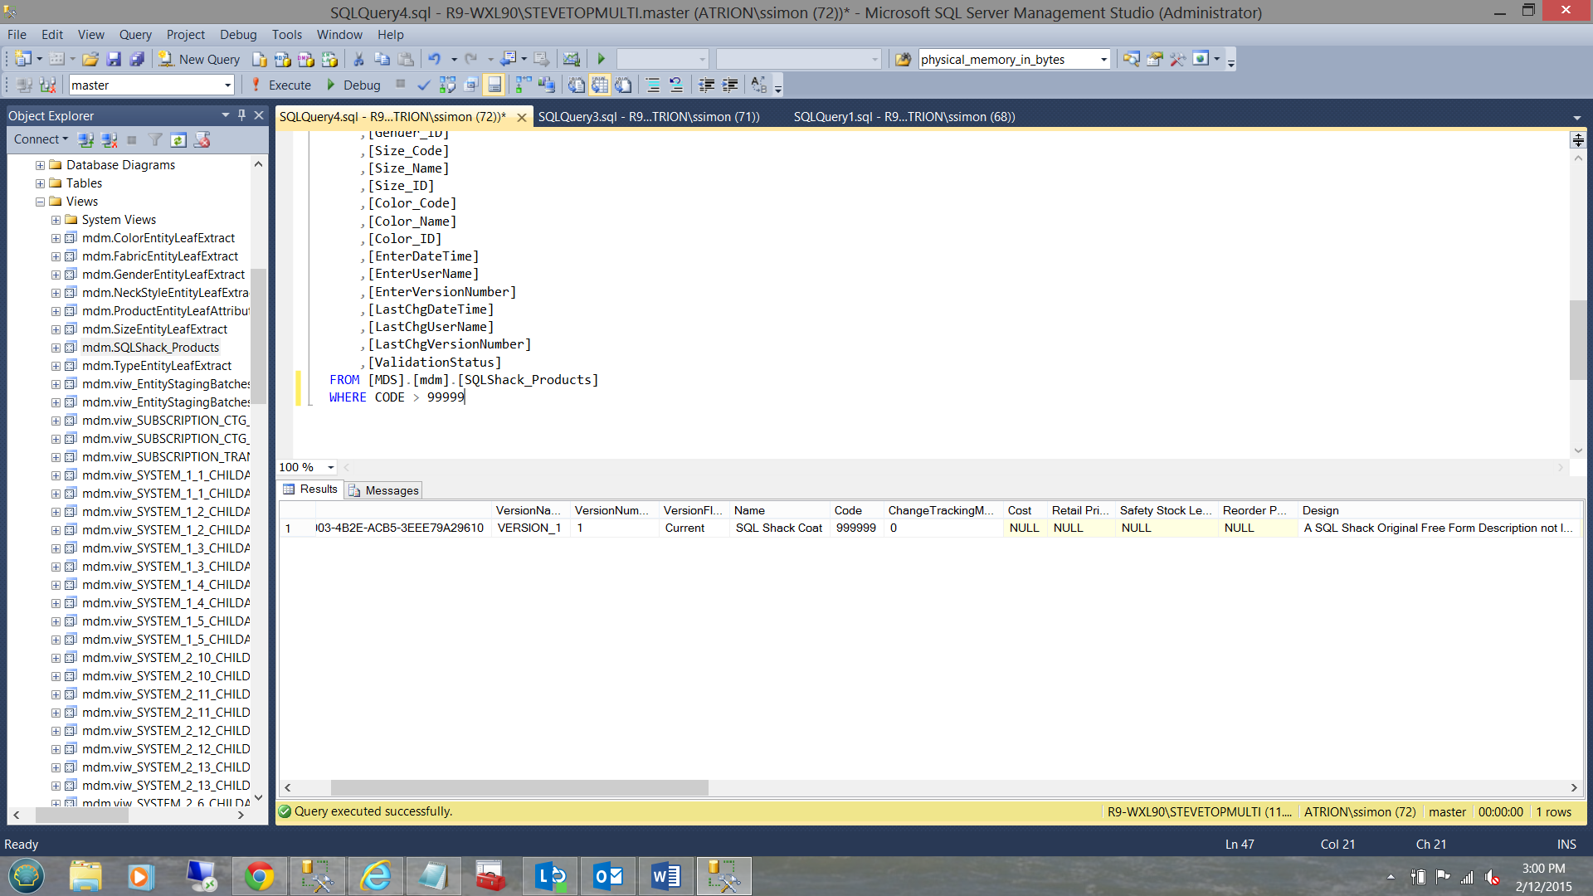The height and width of the screenshot is (896, 1593).
Task: Click the Undo arrow icon
Action: click(434, 59)
